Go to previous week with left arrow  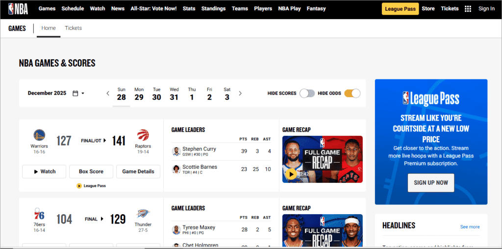coord(108,94)
